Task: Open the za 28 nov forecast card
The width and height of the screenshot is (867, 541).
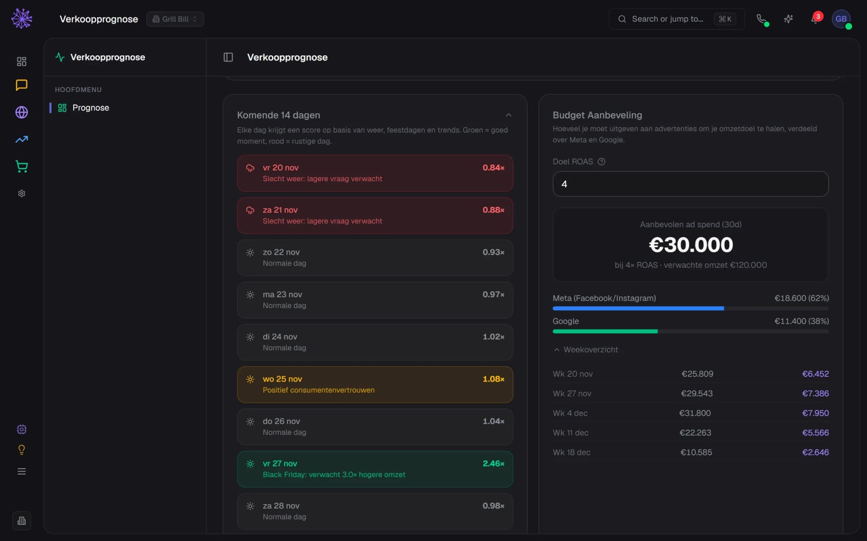Action: (x=375, y=511)
